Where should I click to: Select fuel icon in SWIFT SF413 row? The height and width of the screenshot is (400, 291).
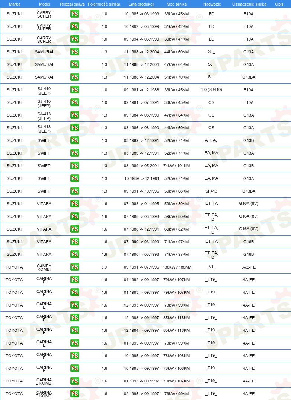point(75,191)
